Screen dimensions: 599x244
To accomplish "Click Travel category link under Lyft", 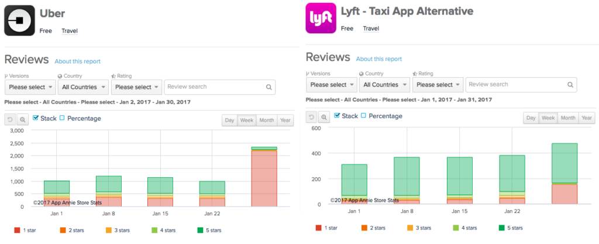I will [371, 29].
